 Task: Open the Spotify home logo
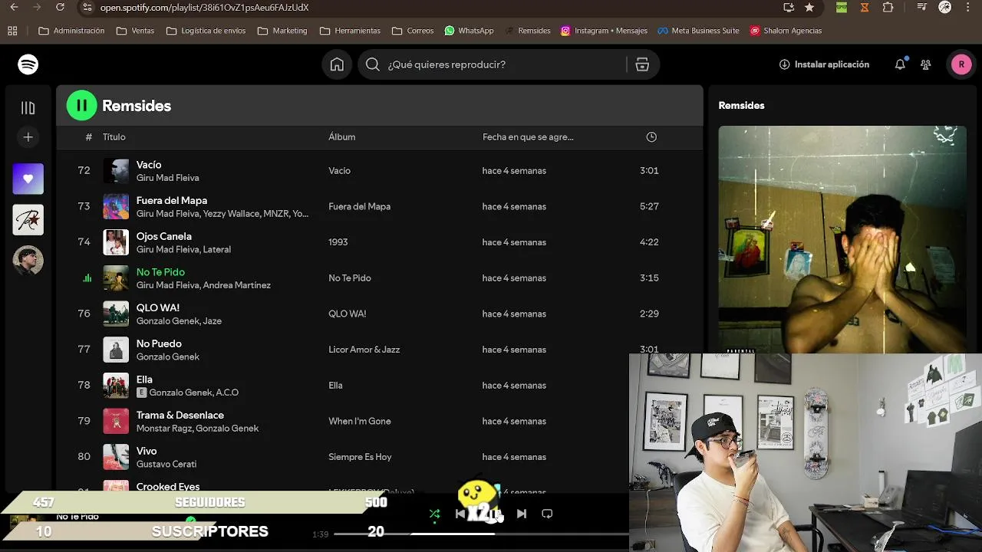[28, 64]
